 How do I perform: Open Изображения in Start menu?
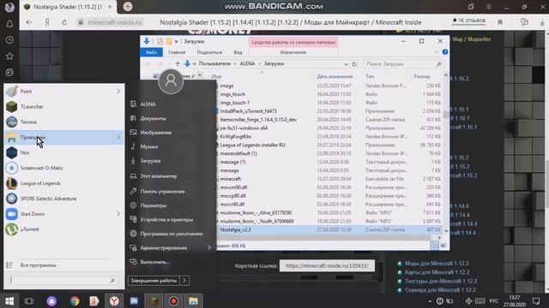[x=156, y=133]
